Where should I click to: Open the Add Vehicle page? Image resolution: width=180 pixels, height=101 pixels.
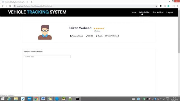[x=158, y=12]
